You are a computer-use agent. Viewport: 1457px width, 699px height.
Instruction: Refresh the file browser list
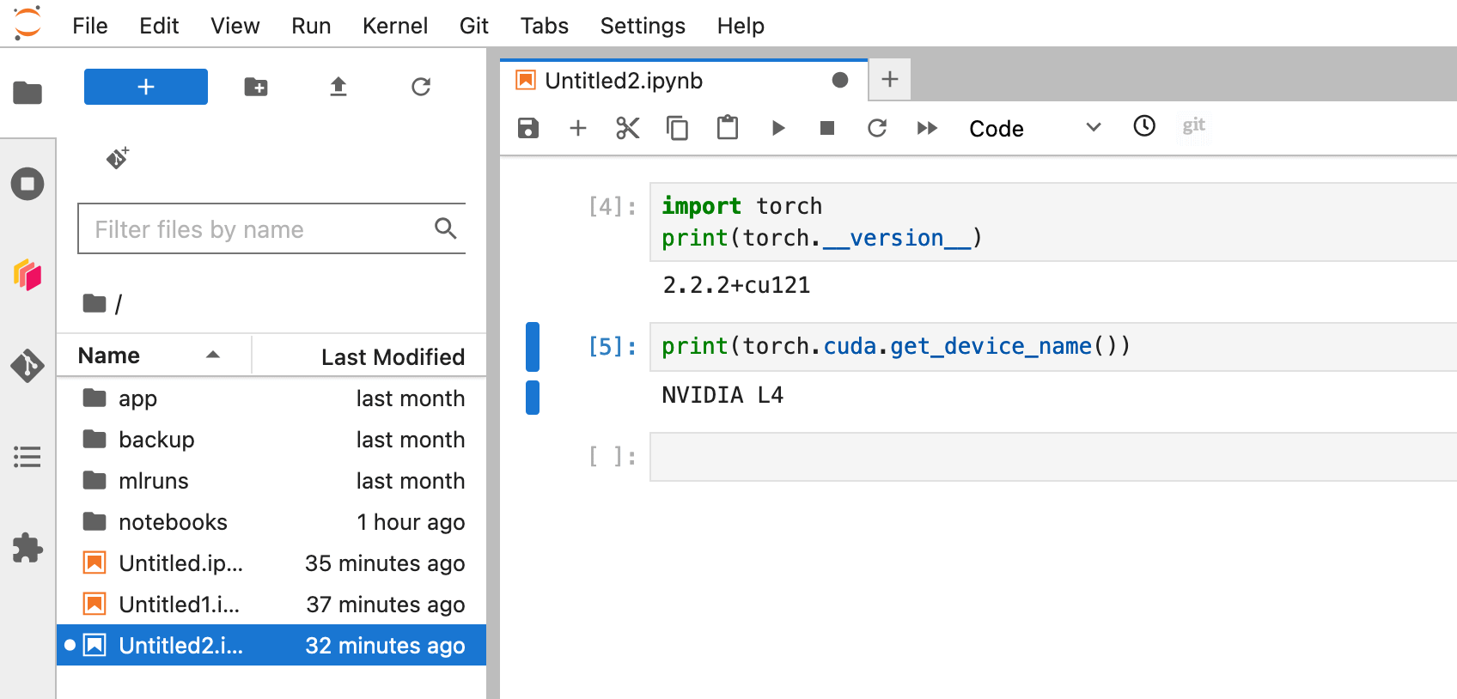click(421, 87)
